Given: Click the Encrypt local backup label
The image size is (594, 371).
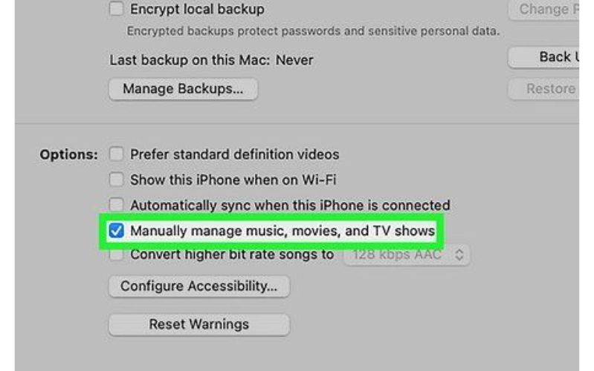Looking at the screenshot, I should pyautogui.click(x=197, y=9).
